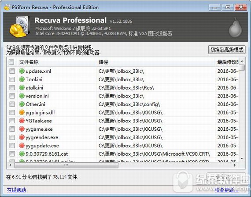251x197 pixels.
Task: Check the yygupdate.exe file checkbox
Action: 12,146
